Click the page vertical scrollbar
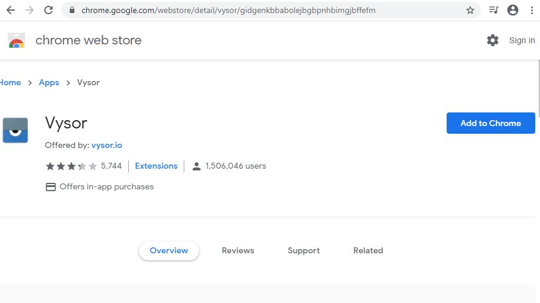This screenshot has width=540, height=303. pos(539,88)
